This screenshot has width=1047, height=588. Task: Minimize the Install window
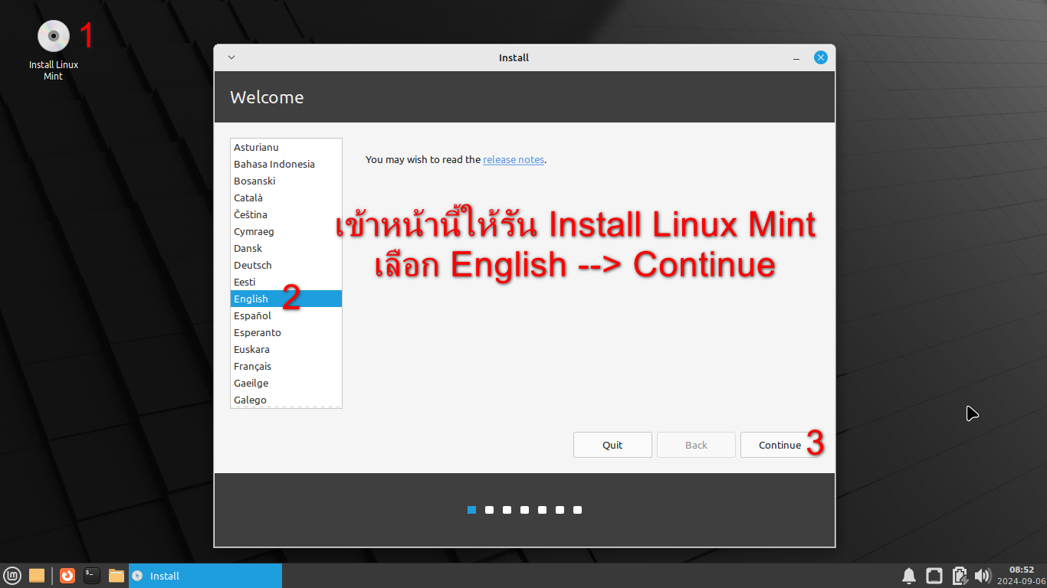(797, 58)
